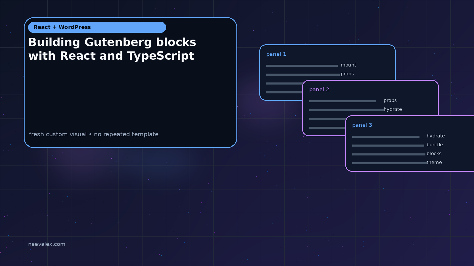Image resolution: width=474 pixels, height=266 pixels.
Task: Select the "panel 2" title
Action: coord(319,90)
